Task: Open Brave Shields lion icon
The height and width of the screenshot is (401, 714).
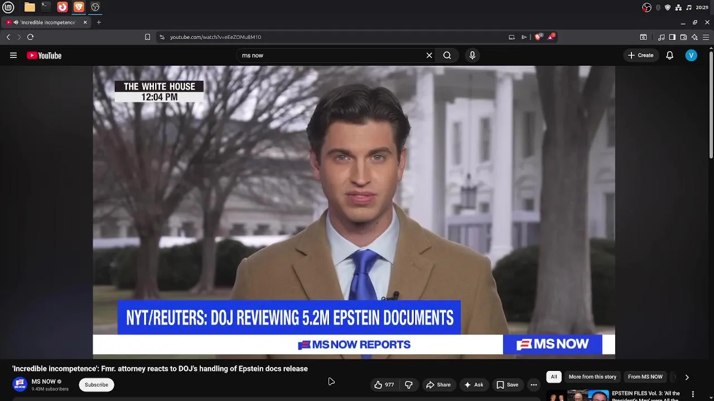Action: (x=538, y=37)
